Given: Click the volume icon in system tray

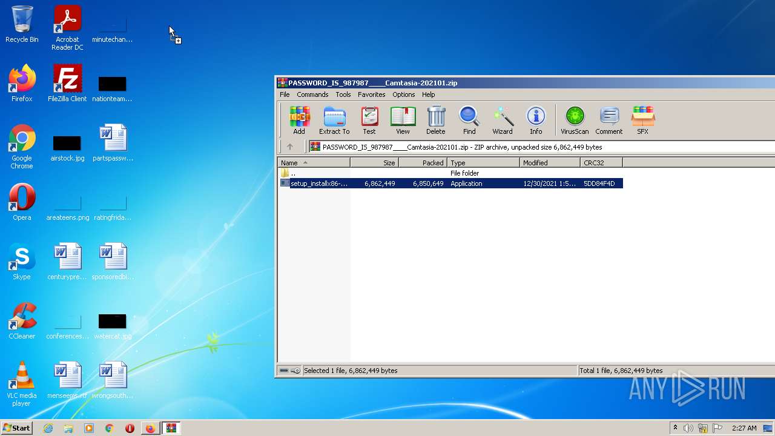Looking at the screenshot, I should 688,428.
